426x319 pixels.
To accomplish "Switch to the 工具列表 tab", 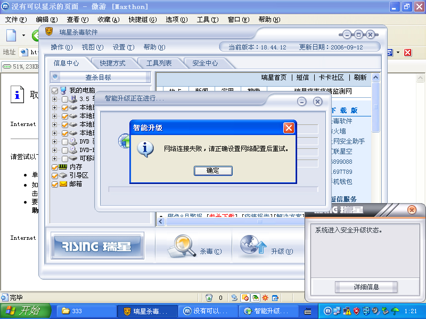I will [159, 63].
